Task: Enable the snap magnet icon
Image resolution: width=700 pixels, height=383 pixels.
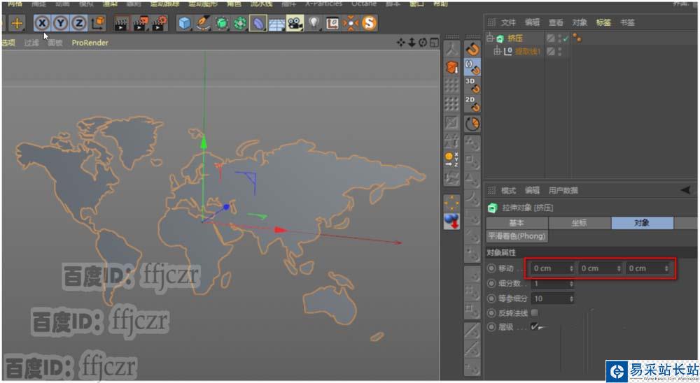Action: tap(472, 49)
